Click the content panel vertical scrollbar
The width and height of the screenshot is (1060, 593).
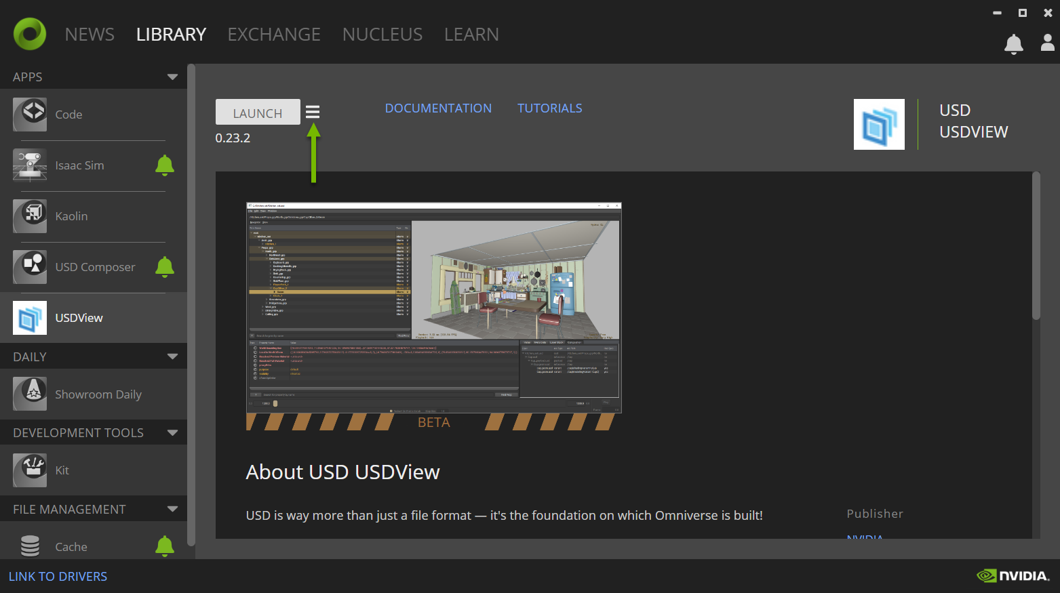(1036, 245)
